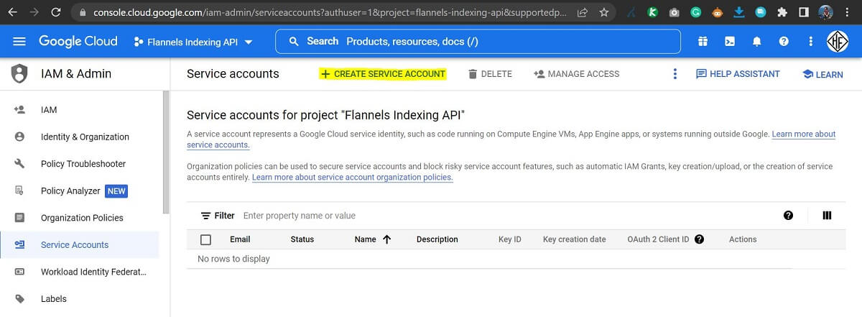The height and width of the screenshot is (317, 862).
Task: Click the Key creation date column header
Action: [x=575, y=239]
